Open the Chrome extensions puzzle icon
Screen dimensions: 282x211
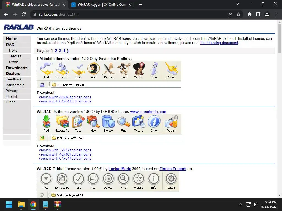pyautogui.click(x=249, y=14)
